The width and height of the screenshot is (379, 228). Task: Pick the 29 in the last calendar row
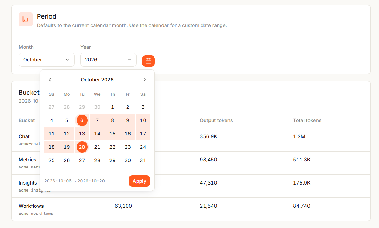click(x=112, y=160)
